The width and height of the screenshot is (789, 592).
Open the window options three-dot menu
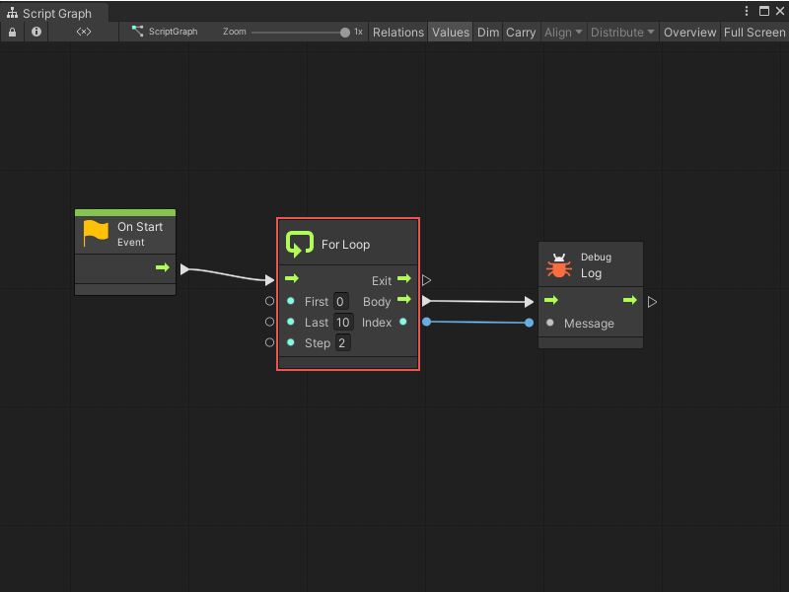(748, 9)
